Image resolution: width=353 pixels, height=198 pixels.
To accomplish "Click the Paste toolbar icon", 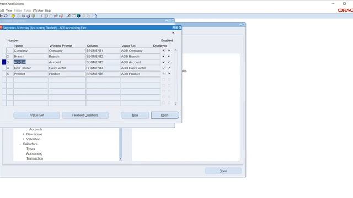I will point(51,16).
